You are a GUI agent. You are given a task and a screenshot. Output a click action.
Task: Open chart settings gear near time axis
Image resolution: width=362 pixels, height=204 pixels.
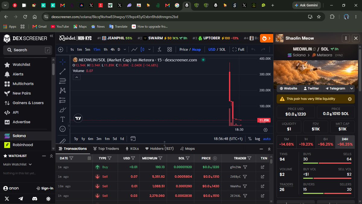265,130
